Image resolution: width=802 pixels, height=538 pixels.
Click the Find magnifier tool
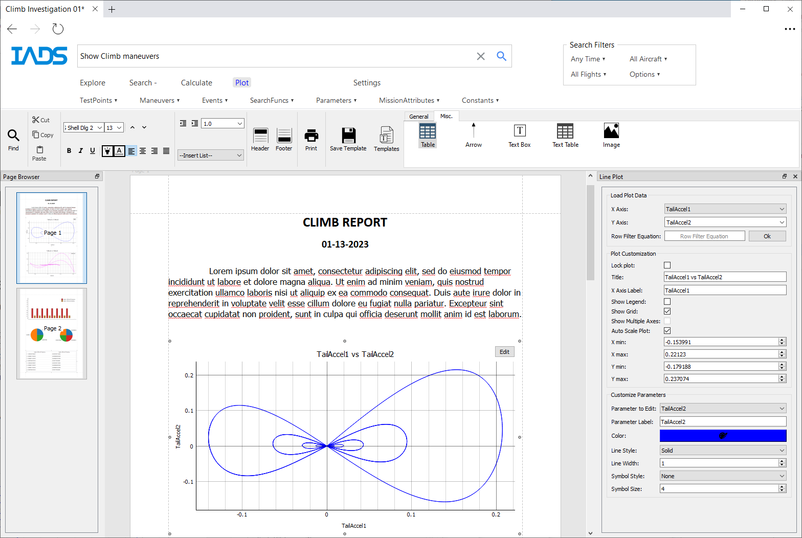coord(13,140)
